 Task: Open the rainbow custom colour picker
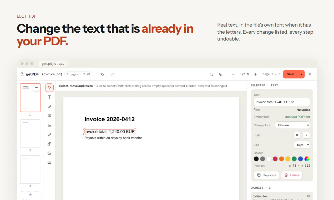pyautogui.click(x=307, y=159)
